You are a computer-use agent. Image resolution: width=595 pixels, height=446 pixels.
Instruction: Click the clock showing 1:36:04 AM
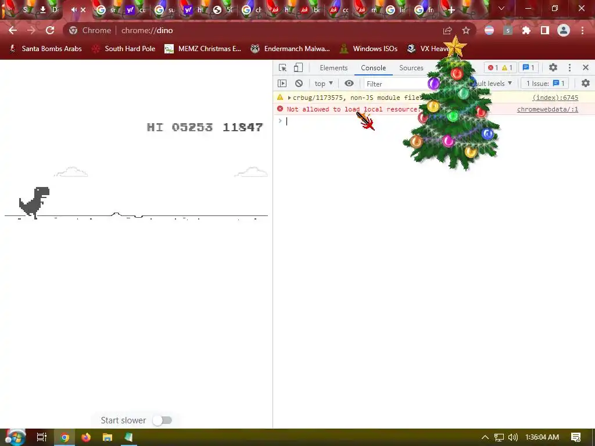542,437
